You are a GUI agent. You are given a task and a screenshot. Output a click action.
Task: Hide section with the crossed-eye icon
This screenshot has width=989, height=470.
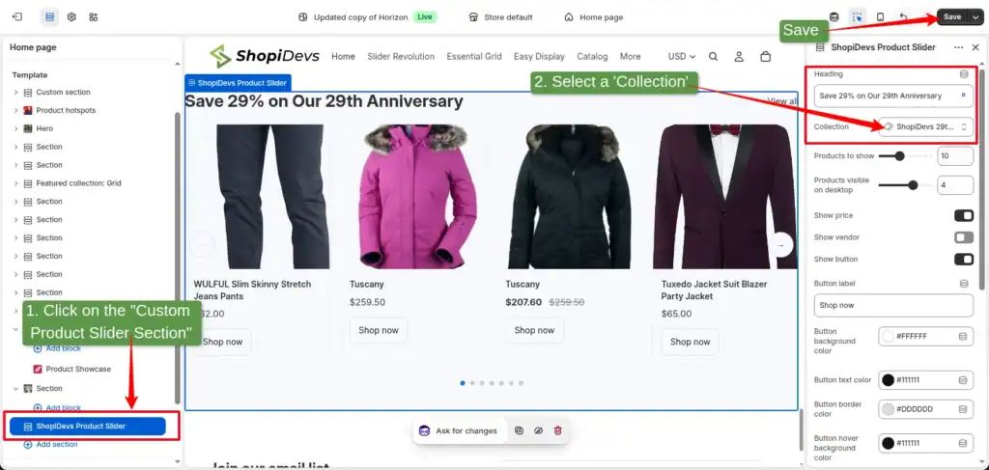(538, 431)
